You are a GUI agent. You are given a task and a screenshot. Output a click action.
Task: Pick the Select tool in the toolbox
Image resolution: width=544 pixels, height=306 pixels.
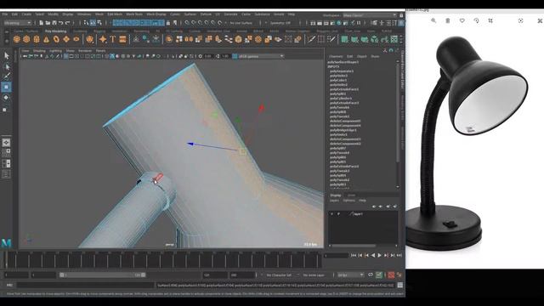click(6, 56)
